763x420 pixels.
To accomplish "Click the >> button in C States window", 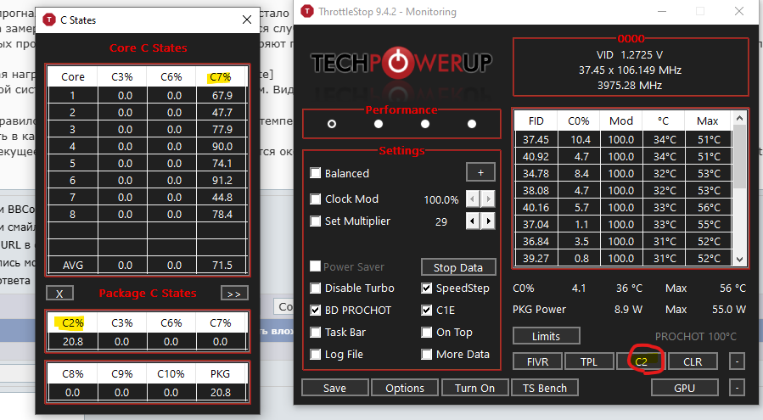I will point(234,293).
